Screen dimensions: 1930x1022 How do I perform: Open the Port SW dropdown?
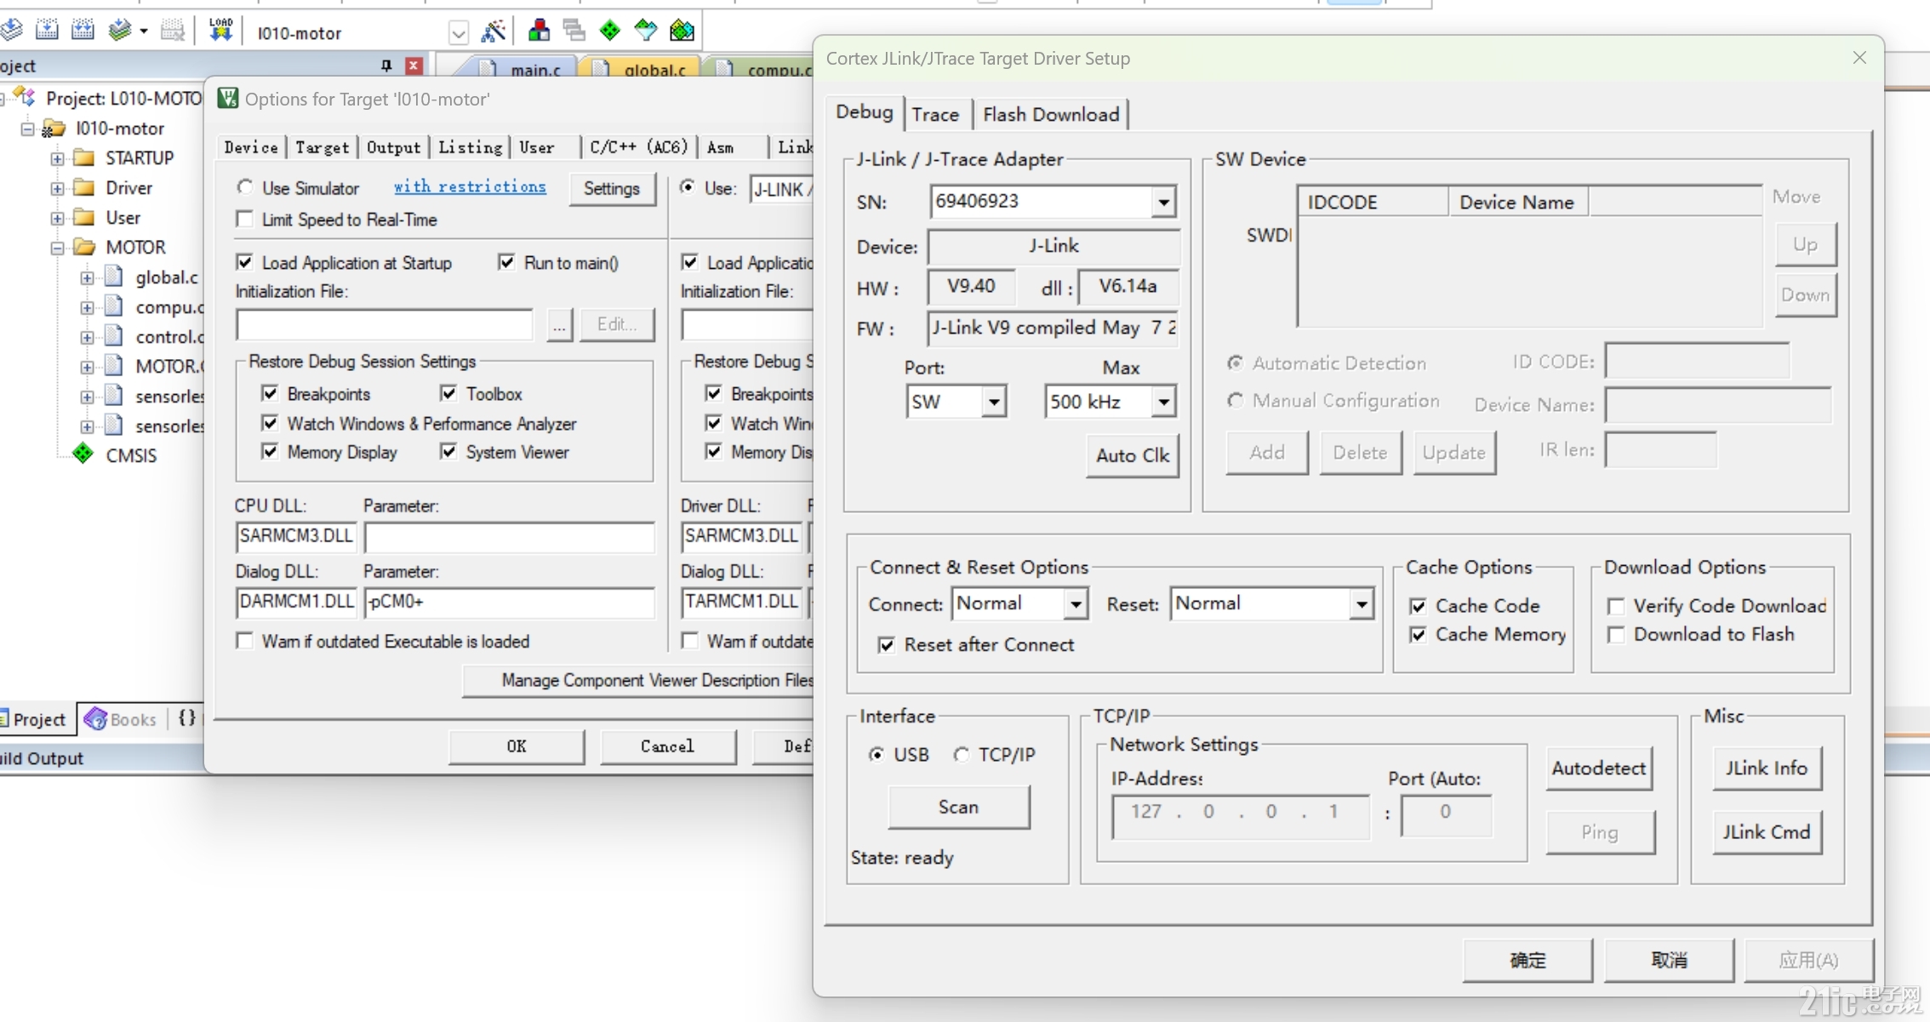coord(993,402)
